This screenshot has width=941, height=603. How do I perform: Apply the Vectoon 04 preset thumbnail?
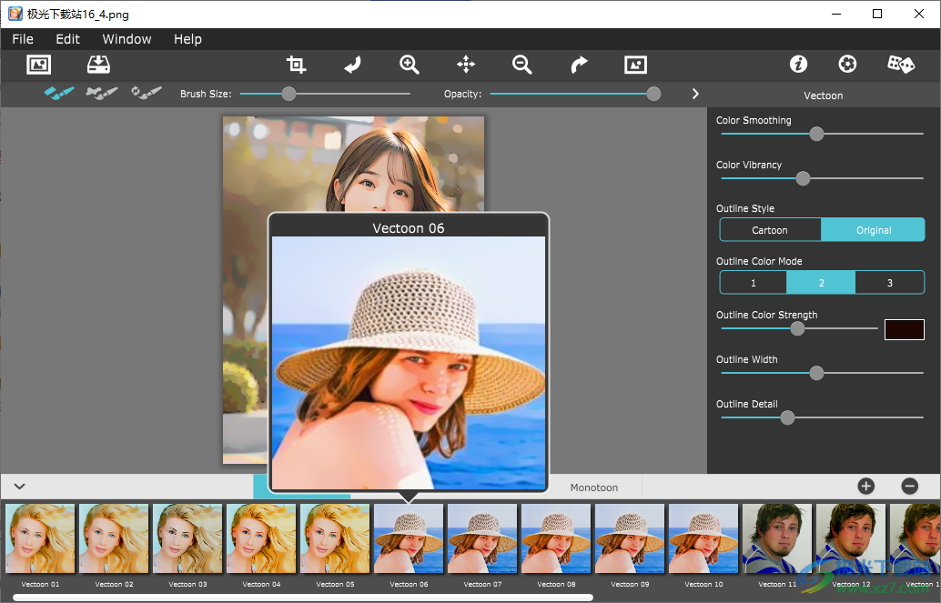pyautogui.click(x=262, y=538)
